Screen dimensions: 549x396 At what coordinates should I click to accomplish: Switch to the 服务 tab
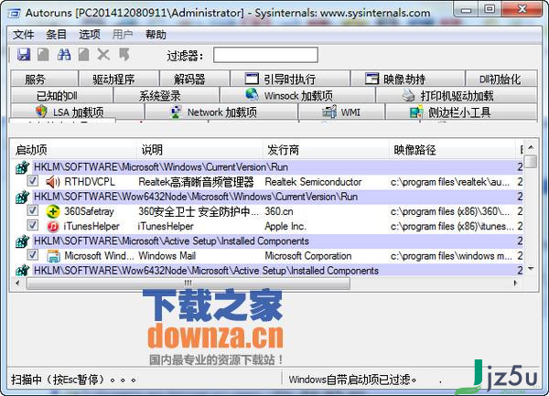pyautogui.click(x=45, y=79)
